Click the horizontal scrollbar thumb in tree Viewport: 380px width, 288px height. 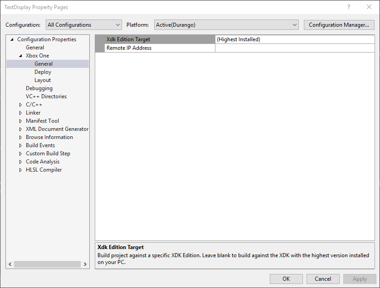(x=47, y=264)
